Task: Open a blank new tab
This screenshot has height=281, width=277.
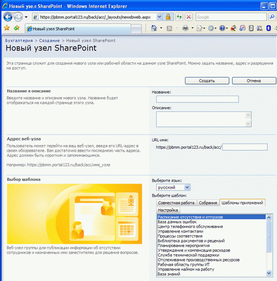Action: (136, 29)
